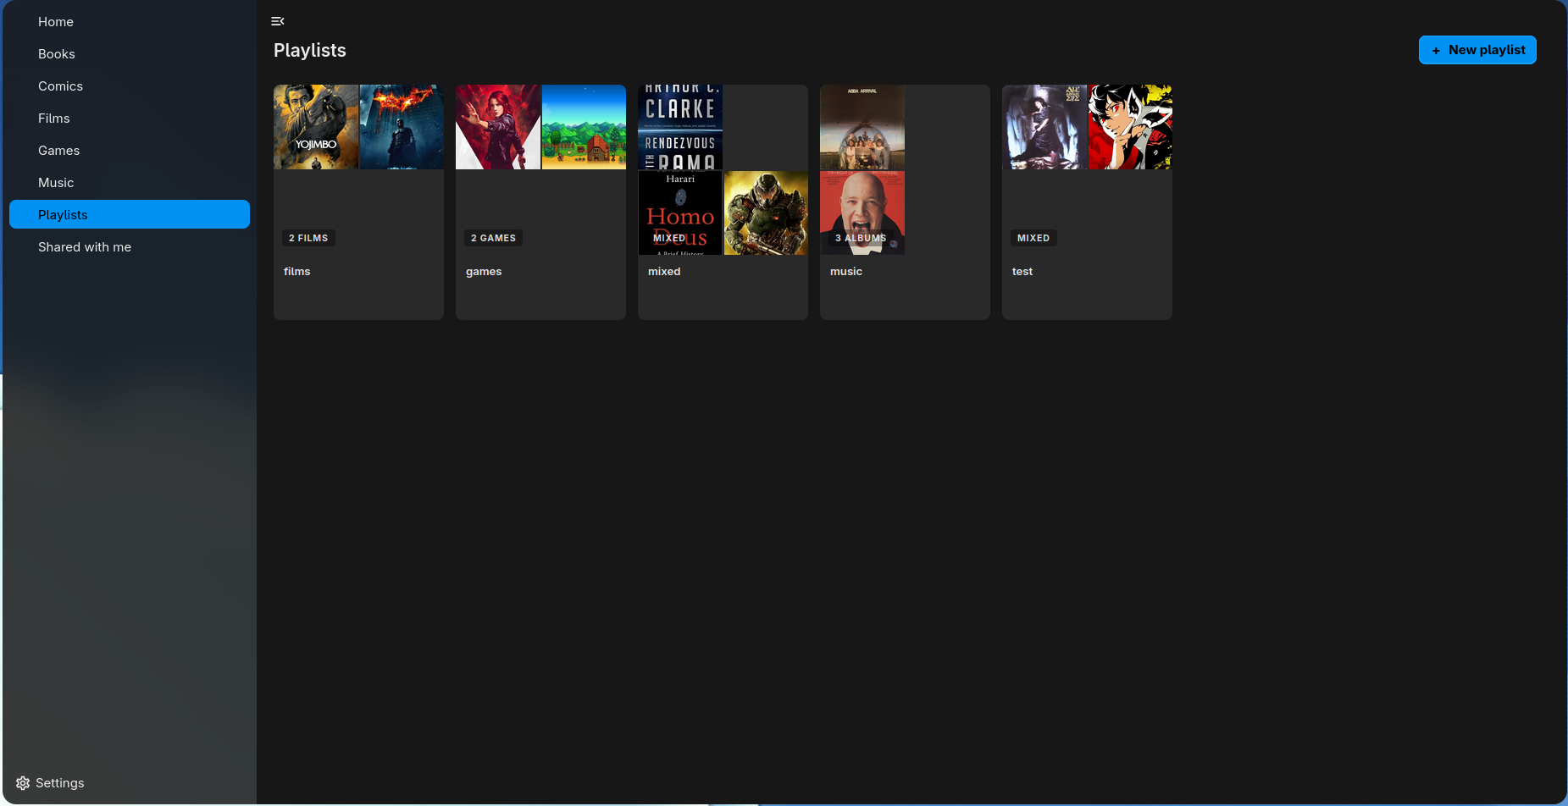Click the 2 FILMS badge
This screenshot has width=1568, height=806.
point(308,238)
